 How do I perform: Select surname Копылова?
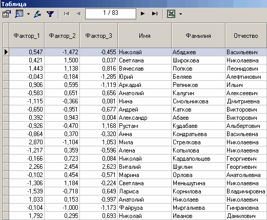pyautogui.click(x=186, y=150)
